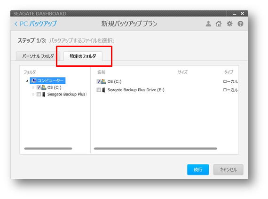This screenshot has width=268, height=199.
Task: Select コンピューター node in folder tree
Action: 47,80
